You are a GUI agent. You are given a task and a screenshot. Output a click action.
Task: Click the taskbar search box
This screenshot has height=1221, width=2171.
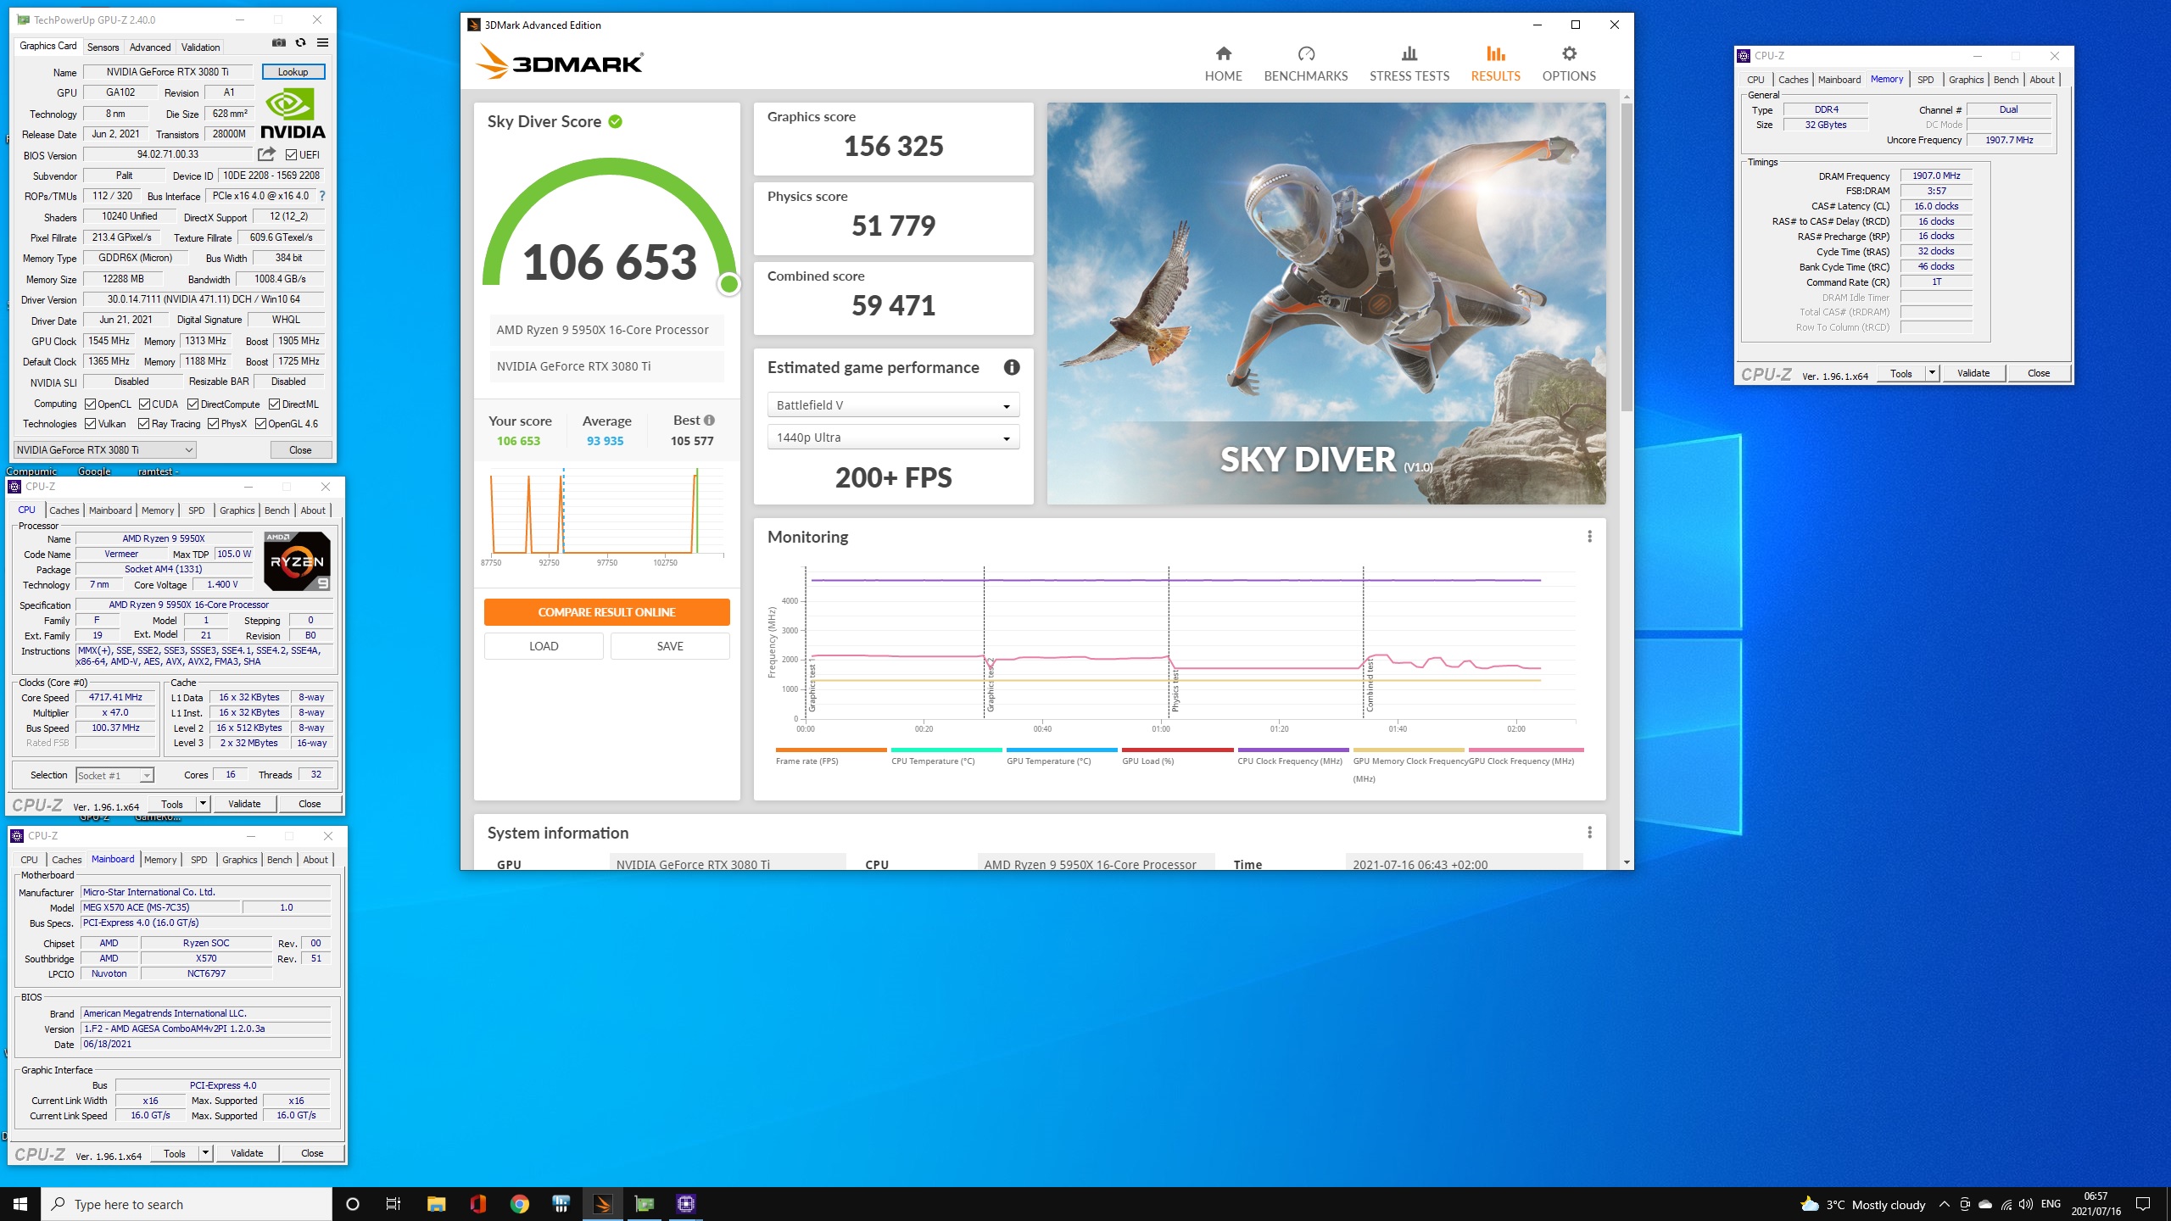point(187,1204)
